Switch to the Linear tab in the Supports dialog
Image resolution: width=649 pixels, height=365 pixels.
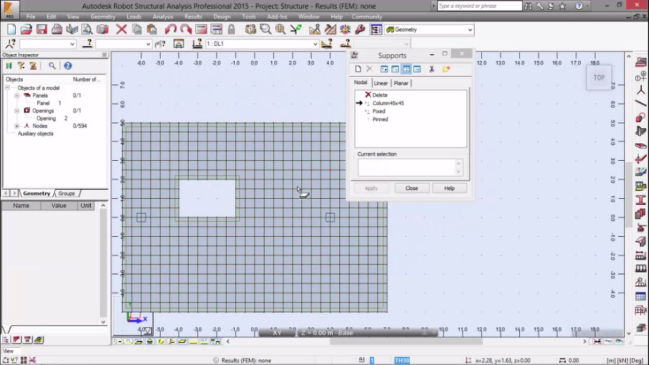pos(381,83)
